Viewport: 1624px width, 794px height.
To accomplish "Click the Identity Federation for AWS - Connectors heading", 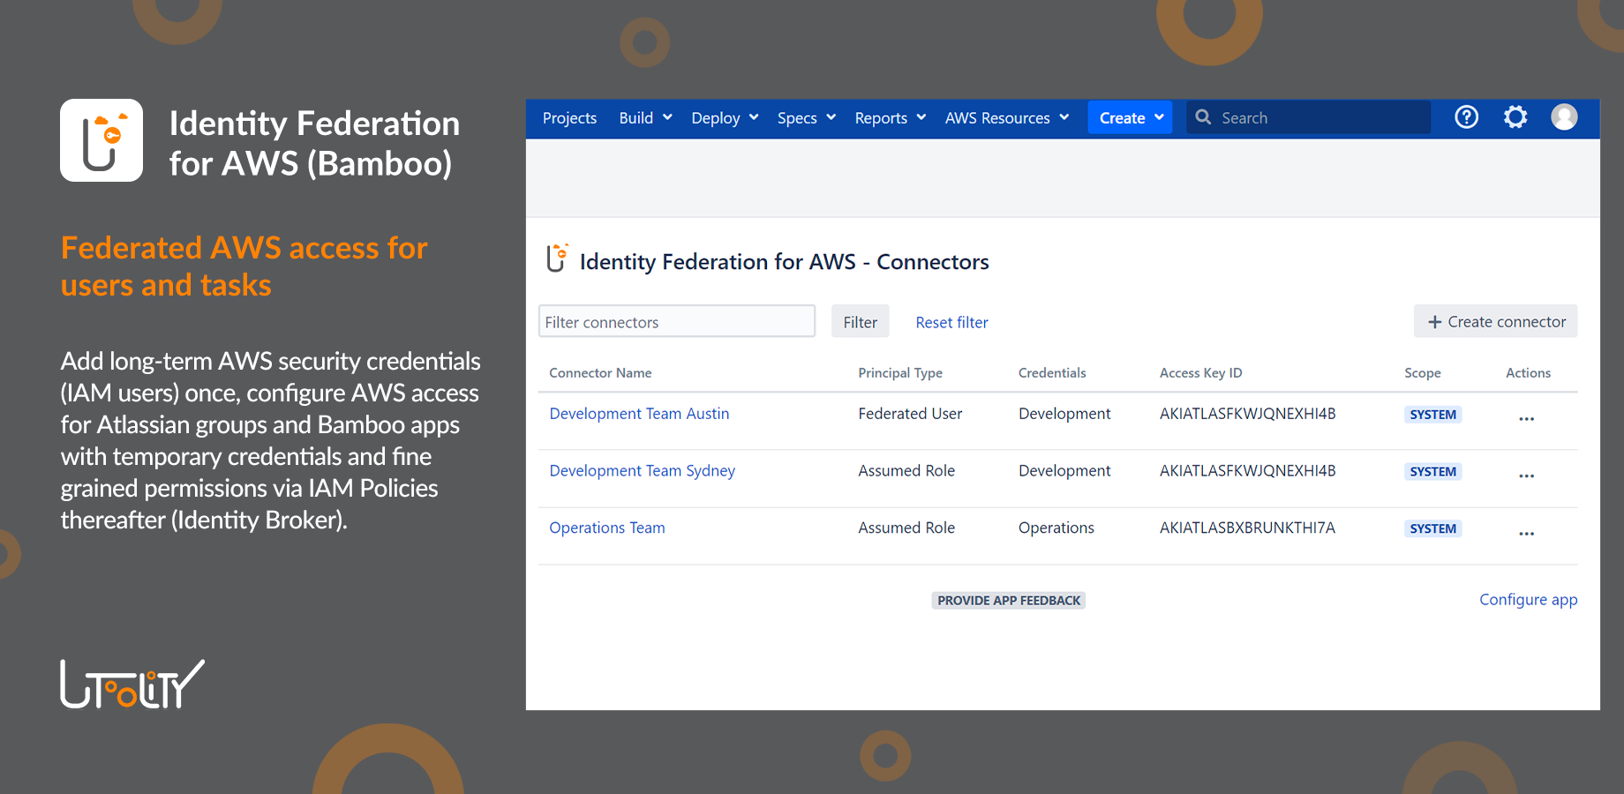I will pos(784,262).
